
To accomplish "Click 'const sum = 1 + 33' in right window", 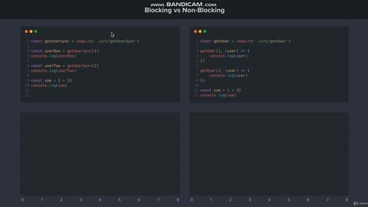I will coord(220,90).
